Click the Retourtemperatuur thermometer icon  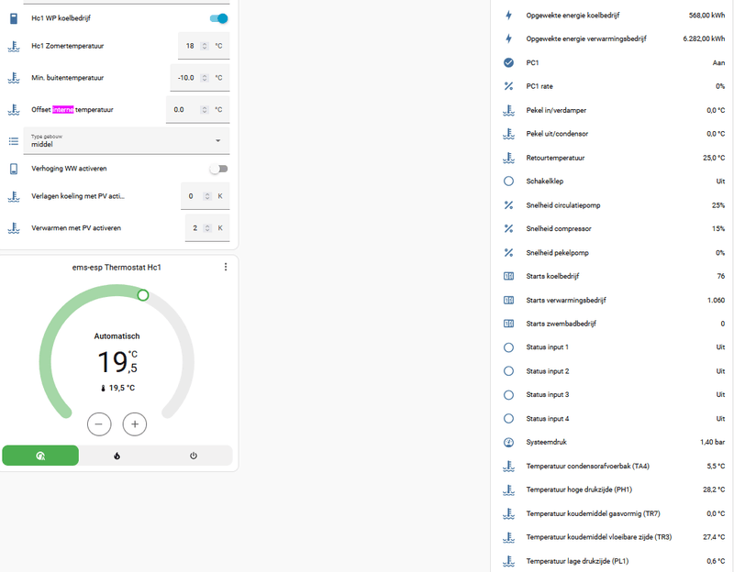click(x=508, y=158)
